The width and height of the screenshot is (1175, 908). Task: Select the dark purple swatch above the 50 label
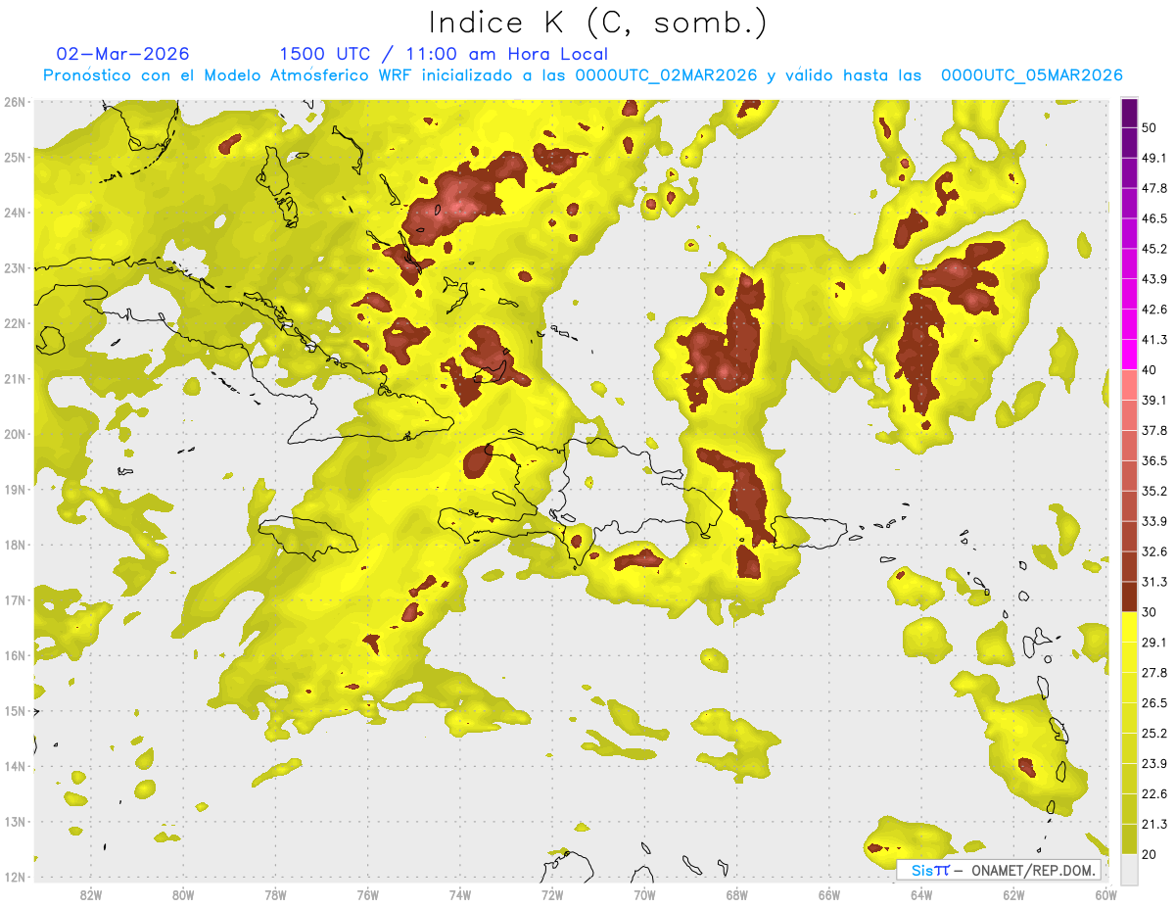[1129, 114]
